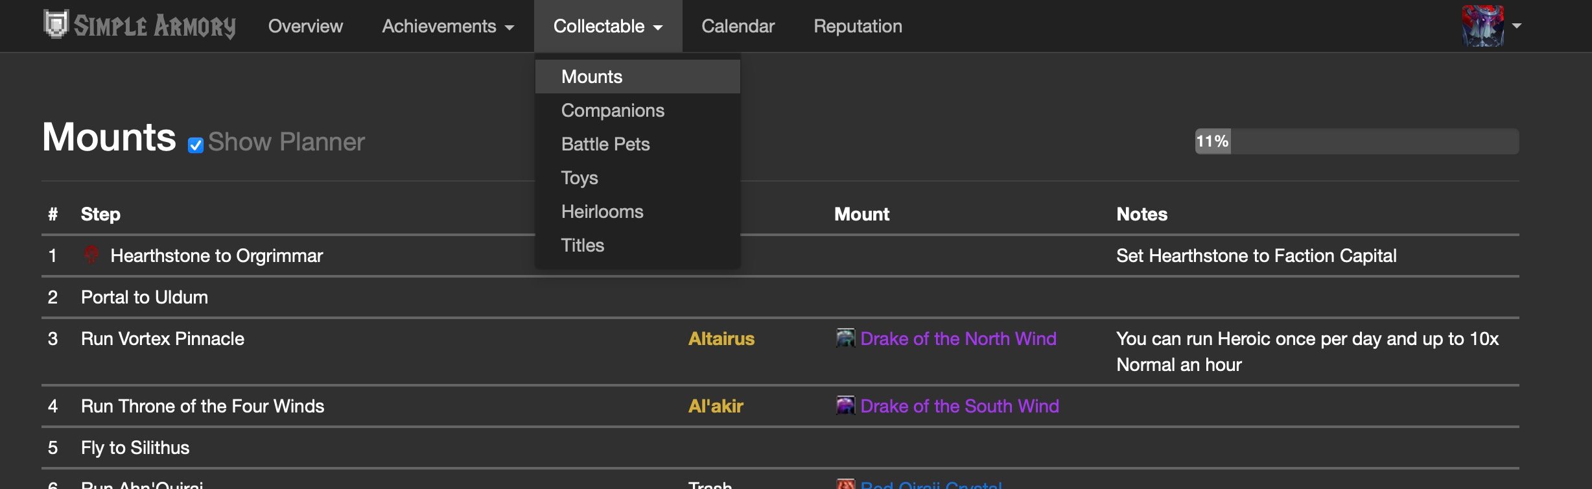Click the Altairus boss link
Image resolution: width=1592 pixels, height=489 pixels.
721,339
